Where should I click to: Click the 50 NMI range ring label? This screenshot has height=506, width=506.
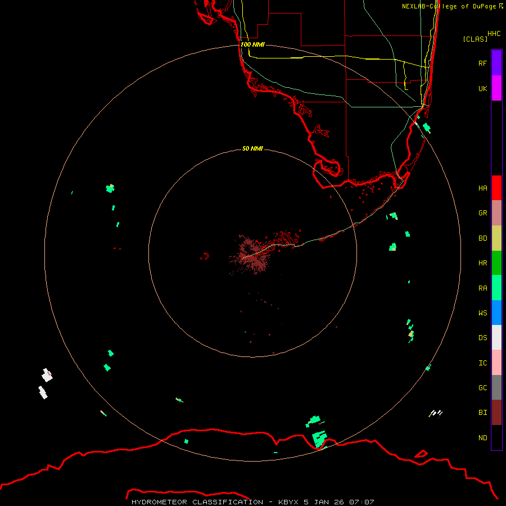[x=252, y=148]
